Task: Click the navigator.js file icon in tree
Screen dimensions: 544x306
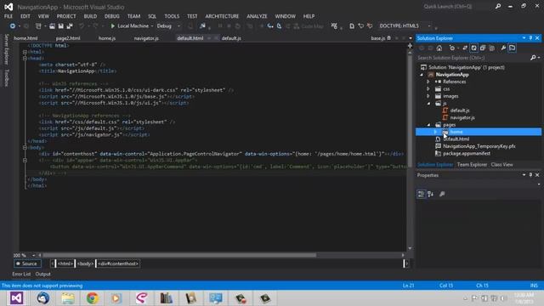Action: [445, 117]
